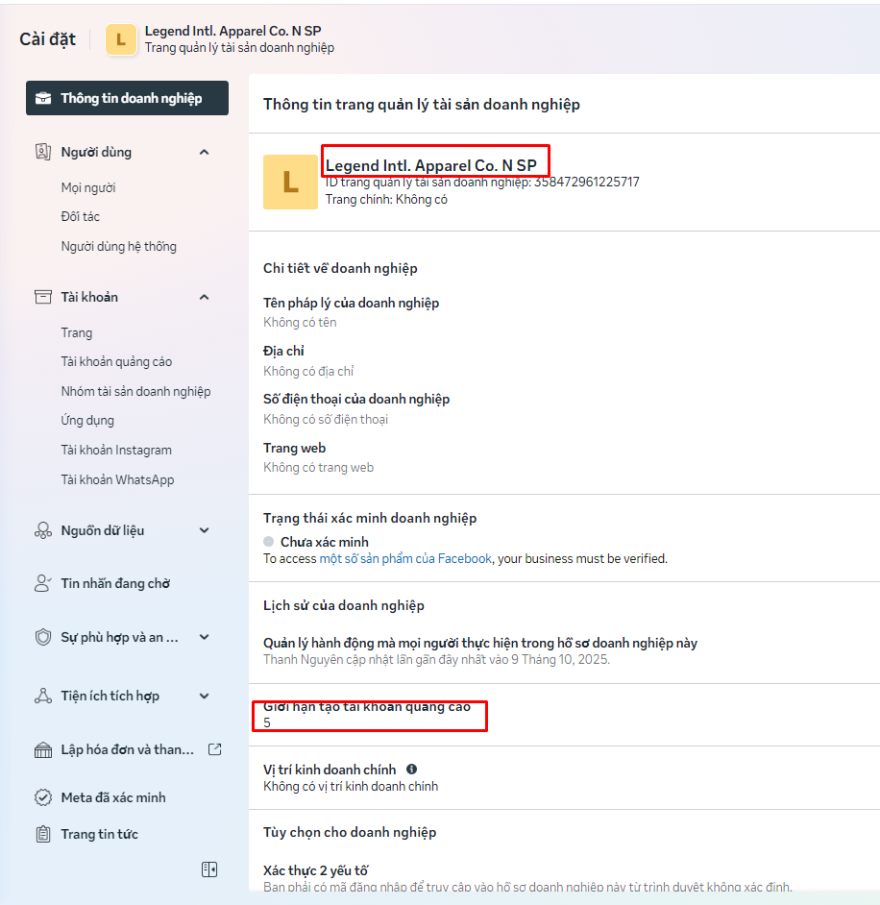Click the Tài khoản archive box icon

pyautogui.click(x=42, y=297)
